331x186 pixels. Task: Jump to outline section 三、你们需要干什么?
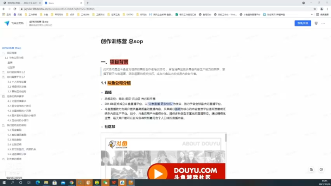tap(14, 77)
